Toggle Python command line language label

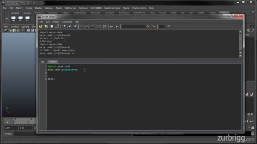(x=8, y=134)
